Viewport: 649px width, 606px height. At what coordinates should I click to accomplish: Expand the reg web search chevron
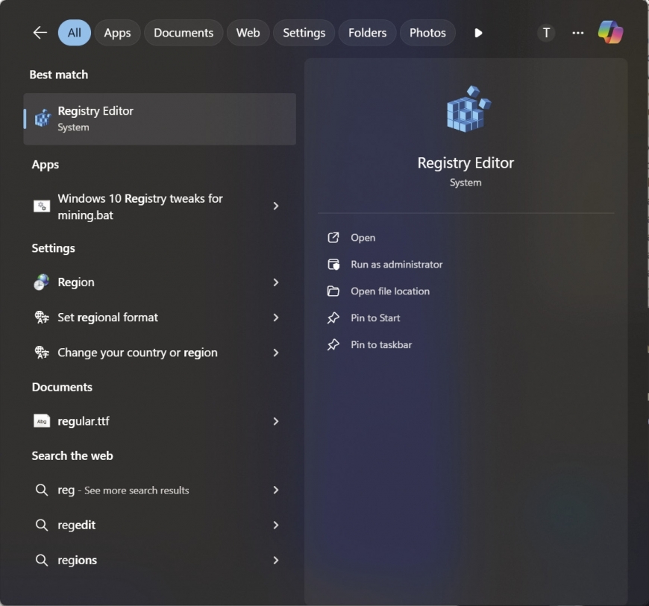[x=276, y=490]
